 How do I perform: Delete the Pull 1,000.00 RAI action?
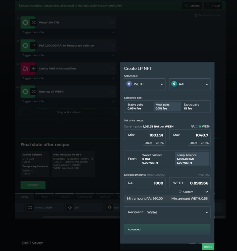coord(108,46)
